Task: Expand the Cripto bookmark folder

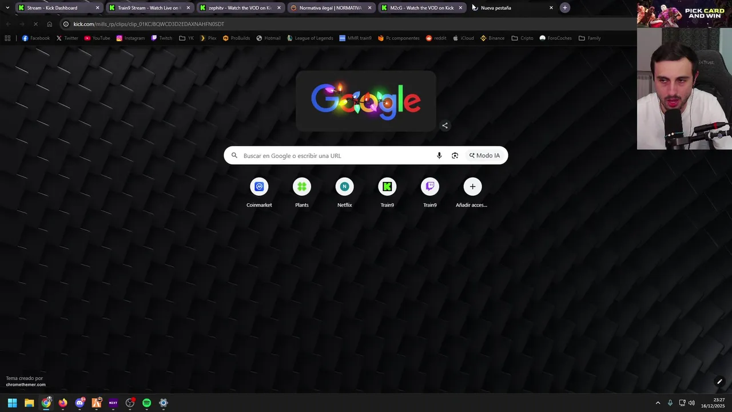Action: (x=522, y=38)
